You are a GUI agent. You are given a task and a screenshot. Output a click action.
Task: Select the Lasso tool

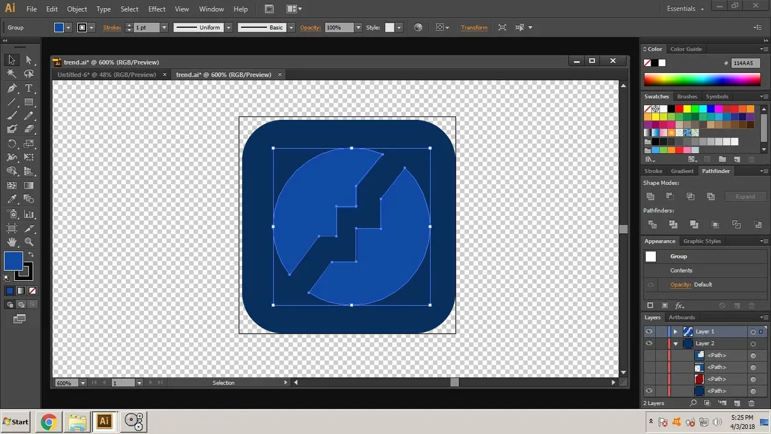coord(28,74)
